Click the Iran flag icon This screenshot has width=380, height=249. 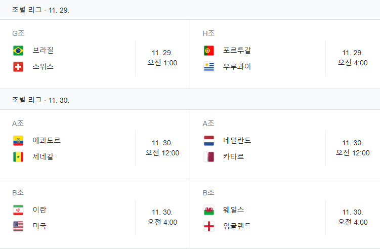pyautogui.click(x=18, y=210)
